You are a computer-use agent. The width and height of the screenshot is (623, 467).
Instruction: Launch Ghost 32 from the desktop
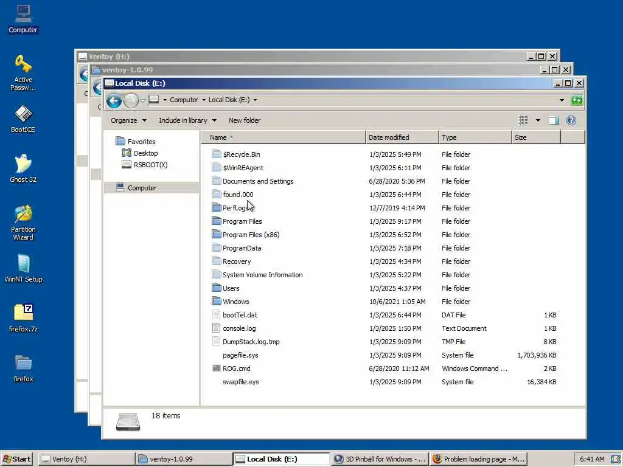coord(23,168)
